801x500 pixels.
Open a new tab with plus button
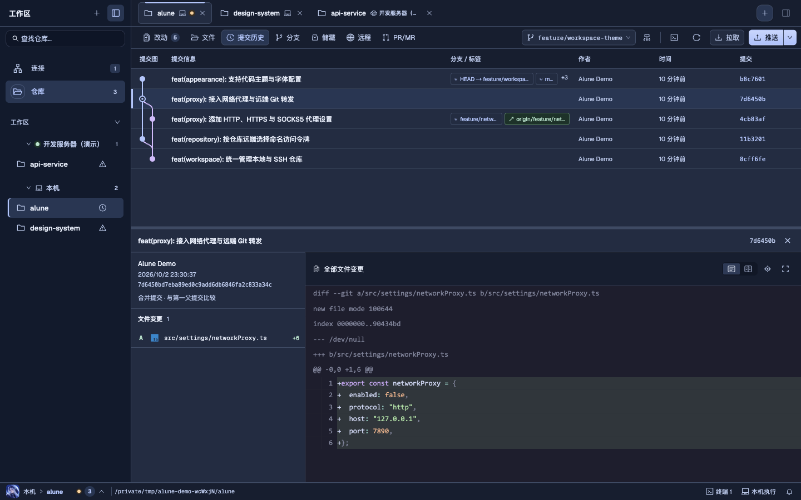tap(765, 13)
